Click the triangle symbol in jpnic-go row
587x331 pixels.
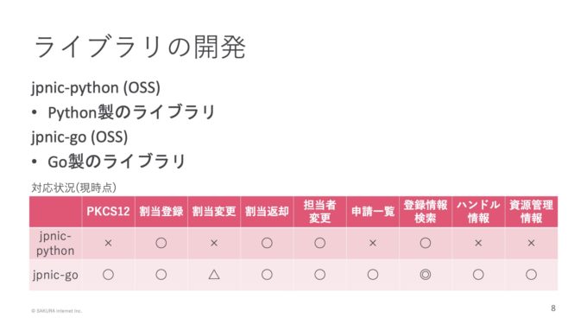214,275
